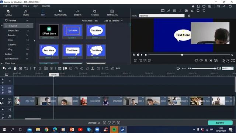The height and width of the screenshot is (133, 236).
Task: Click the shopping cart icon at top right
Action: click(x=219, y=6)
